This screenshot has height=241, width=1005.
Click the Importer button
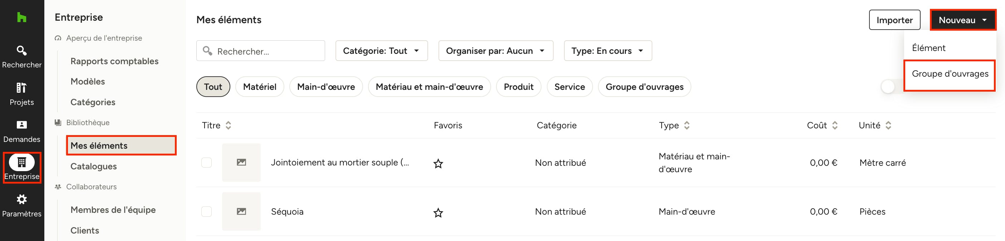894,20
